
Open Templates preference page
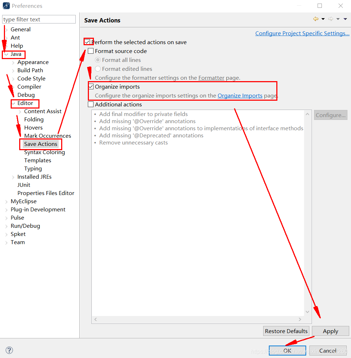click(x=38, y=160)
